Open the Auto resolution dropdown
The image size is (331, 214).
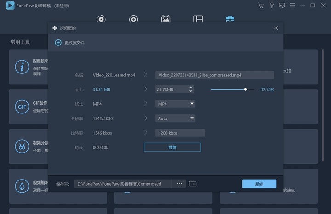(x=176, y=118)
